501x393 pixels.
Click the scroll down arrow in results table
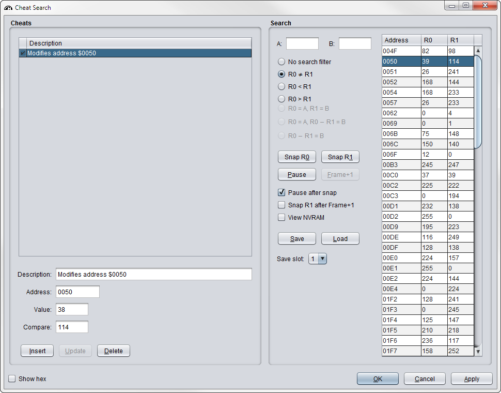(x=478, y=352)
